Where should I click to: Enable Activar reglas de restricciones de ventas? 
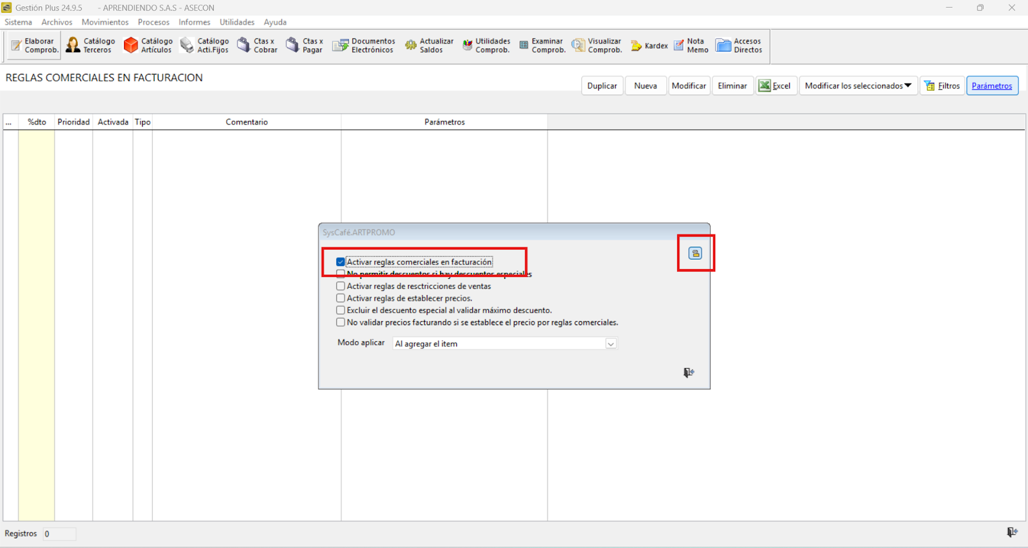[341, 287]
